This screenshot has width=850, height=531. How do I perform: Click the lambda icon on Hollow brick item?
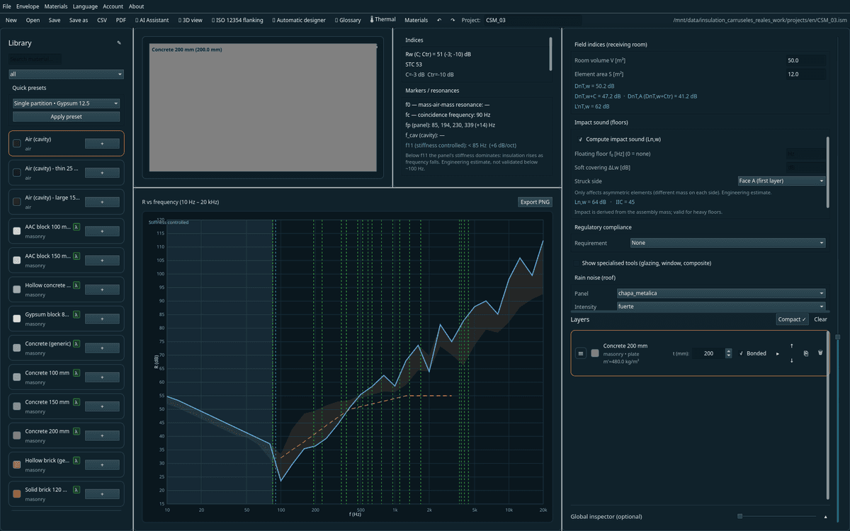coord(76,460)
